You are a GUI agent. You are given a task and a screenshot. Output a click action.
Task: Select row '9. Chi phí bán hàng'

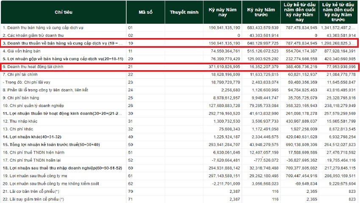click(179, 98)
